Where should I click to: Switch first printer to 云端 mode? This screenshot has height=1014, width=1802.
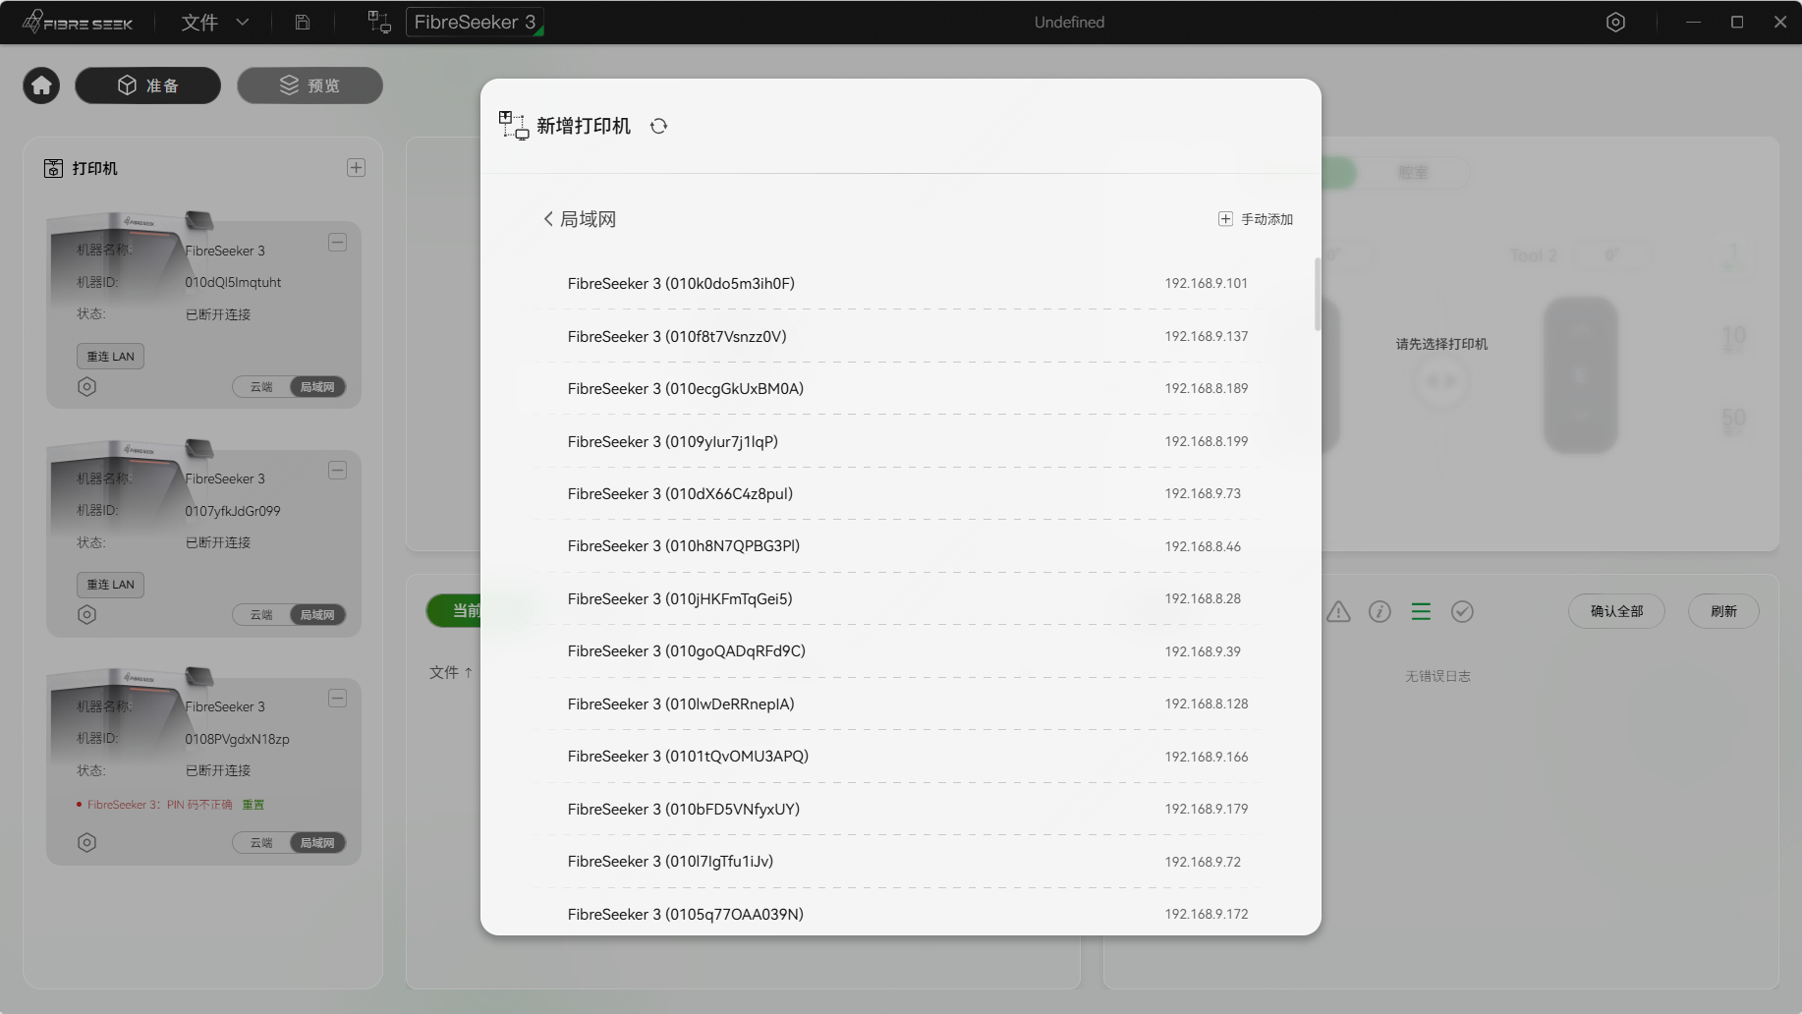[261, 387]
